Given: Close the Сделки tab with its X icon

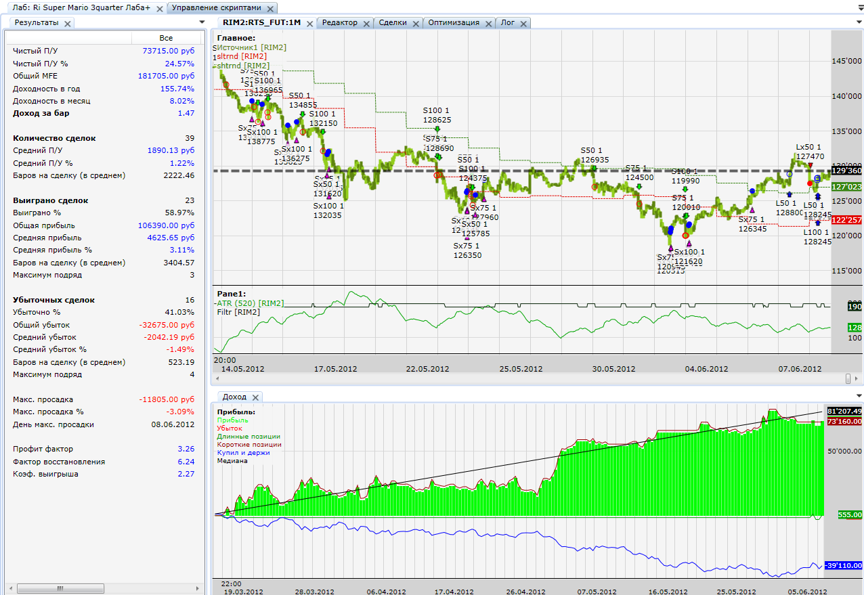Looking at the screenshot, I should 416,23.
